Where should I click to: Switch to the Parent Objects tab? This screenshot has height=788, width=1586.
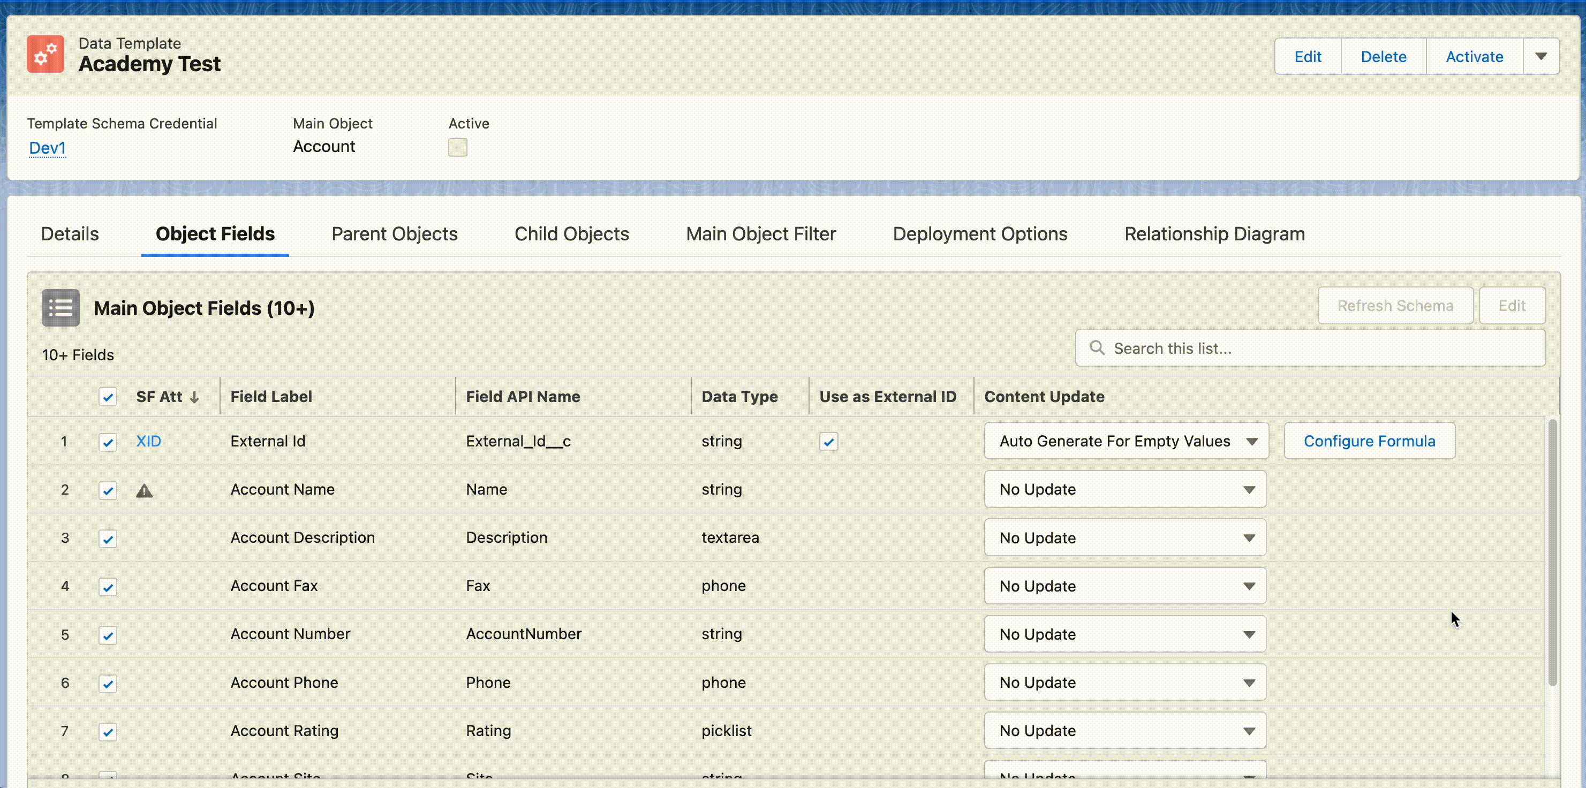pyautogui.click(x=394, y=234)
